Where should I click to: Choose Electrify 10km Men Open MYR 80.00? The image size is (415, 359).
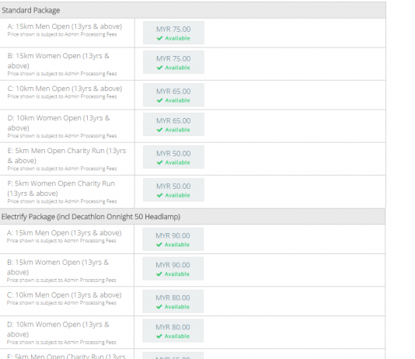click(x=173, y=301)
